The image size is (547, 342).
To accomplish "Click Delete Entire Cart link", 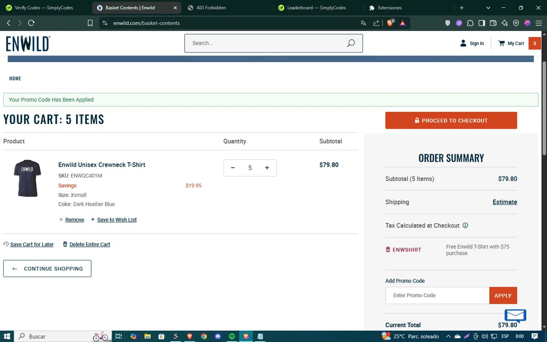I will (x=90, y=244).
